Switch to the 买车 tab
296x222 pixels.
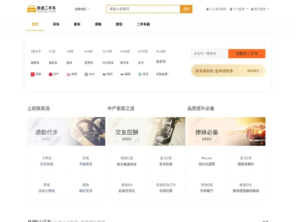pos(56,24)
